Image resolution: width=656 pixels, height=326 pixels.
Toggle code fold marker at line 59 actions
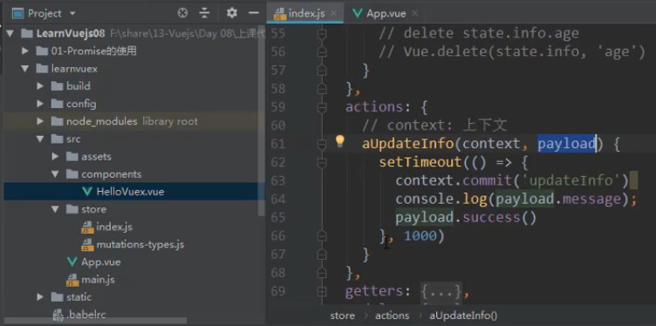click(x=322, y=107)
